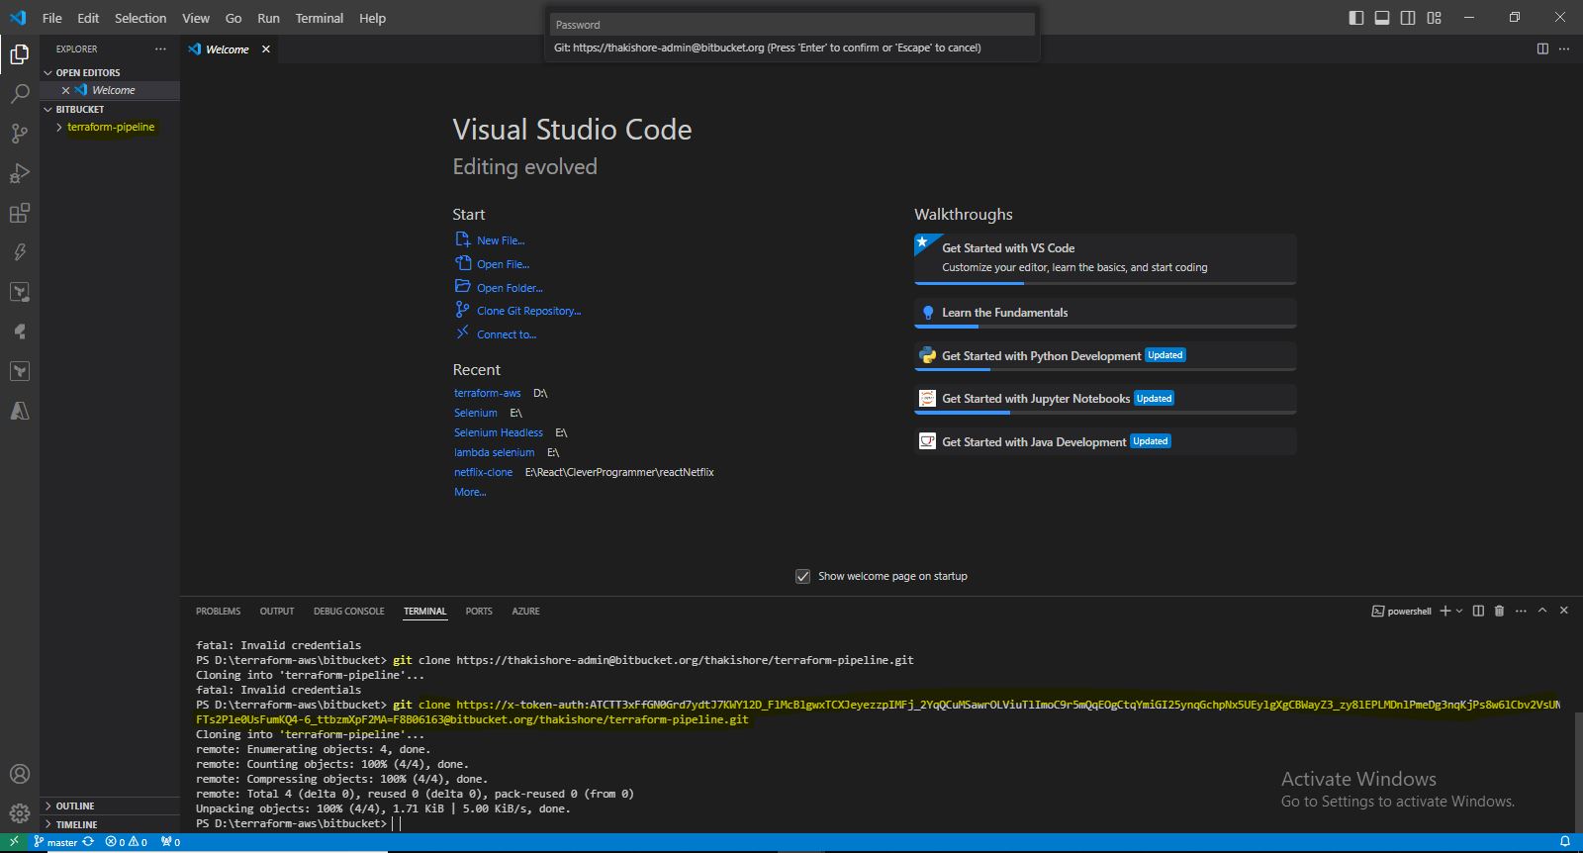Kill terminal using trash icon
This screenshot has width=1583, height=853.
point(1499,611)
